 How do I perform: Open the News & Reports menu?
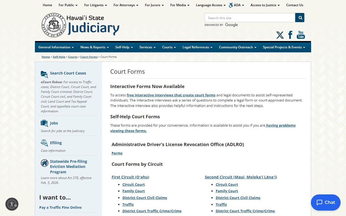[x=95, y=47]
